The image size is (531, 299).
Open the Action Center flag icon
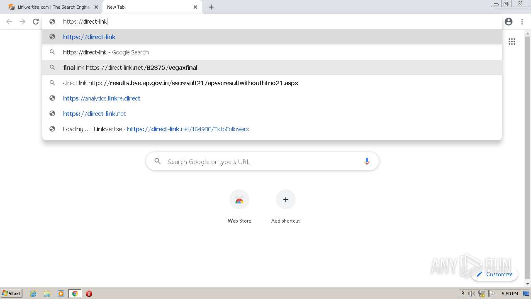[492, 294]
